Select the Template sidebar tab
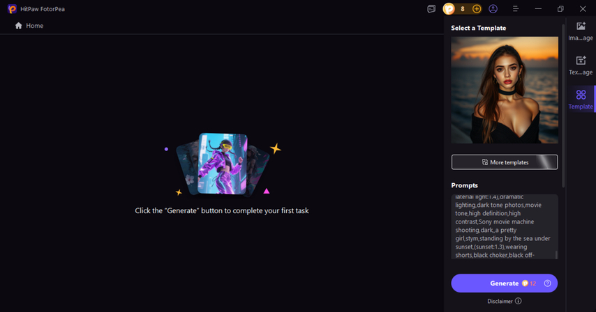Image resolution: width=596 pixels, height=312 pixels. (x=581, y=100)
